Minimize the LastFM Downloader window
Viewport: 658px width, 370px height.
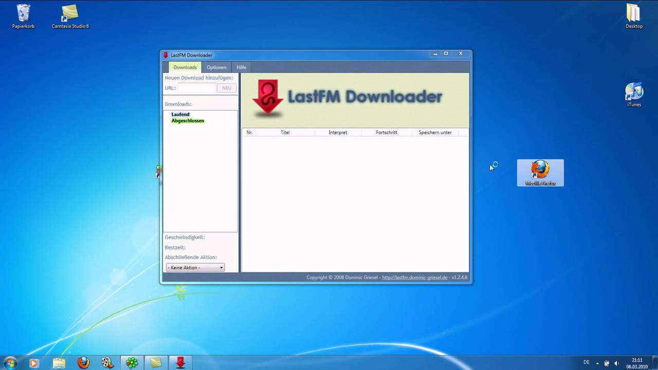click(x=435, y=53)
